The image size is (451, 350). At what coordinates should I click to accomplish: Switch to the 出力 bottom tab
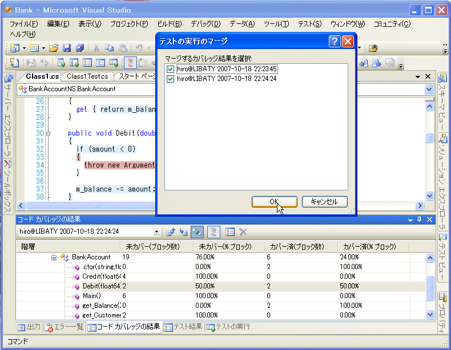pos(29,327)
